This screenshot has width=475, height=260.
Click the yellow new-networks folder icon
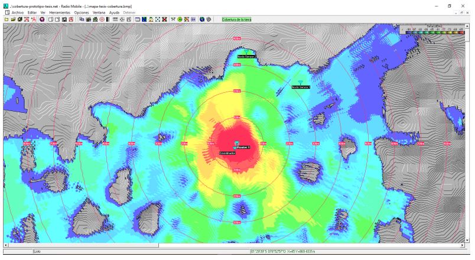[6, 19]
